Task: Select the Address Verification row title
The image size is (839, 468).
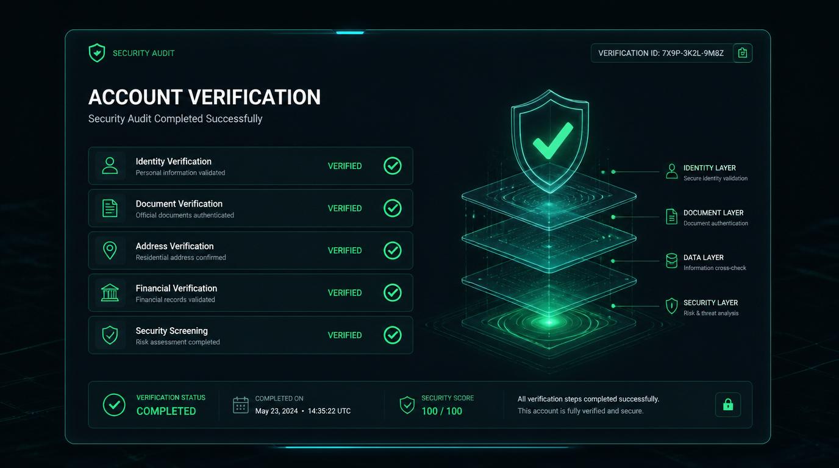Action: (174, 246)
